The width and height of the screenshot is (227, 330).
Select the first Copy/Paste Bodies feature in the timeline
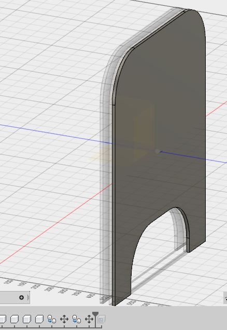tap(52, 319)
